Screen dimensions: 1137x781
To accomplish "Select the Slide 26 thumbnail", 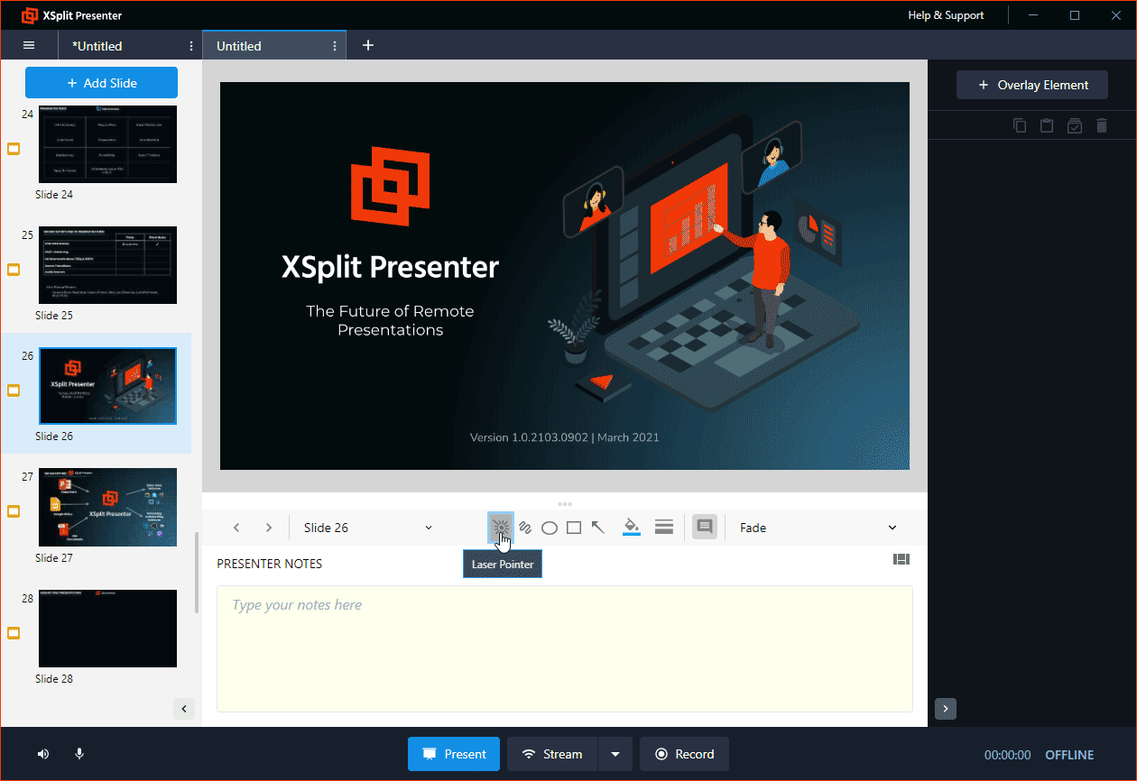I will [x=108, y=386].
